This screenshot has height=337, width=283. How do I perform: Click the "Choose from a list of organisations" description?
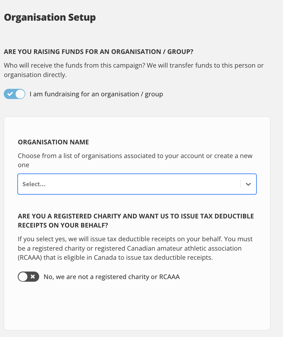[135, 160]
